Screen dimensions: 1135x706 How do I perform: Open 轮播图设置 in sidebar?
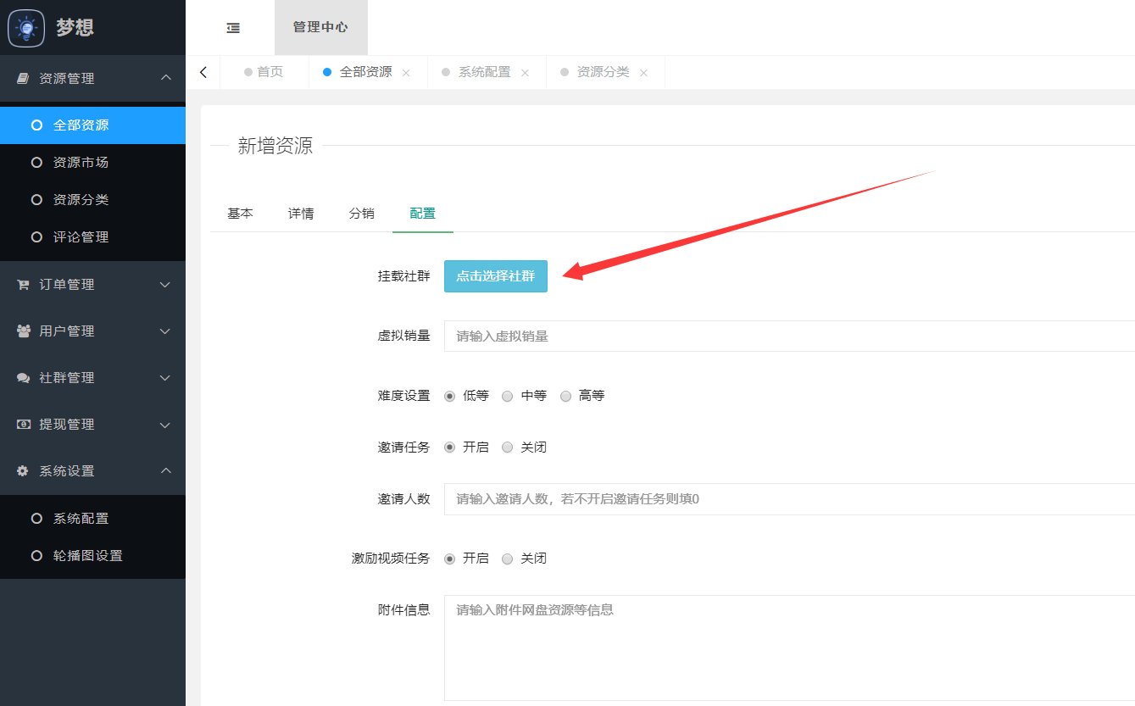[92, 556]
